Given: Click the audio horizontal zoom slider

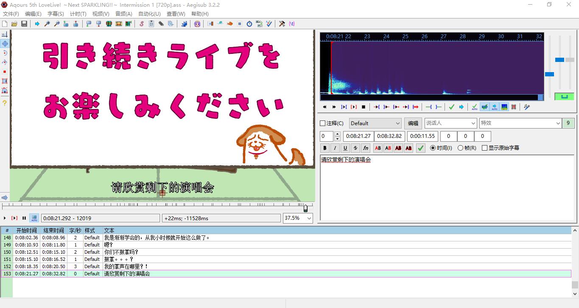Looking at the screenshot, I should [x=549, y=67].
